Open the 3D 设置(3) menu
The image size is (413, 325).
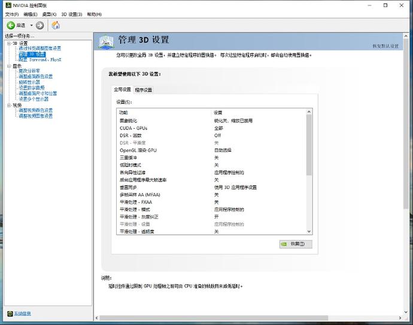tap(72, 14)
